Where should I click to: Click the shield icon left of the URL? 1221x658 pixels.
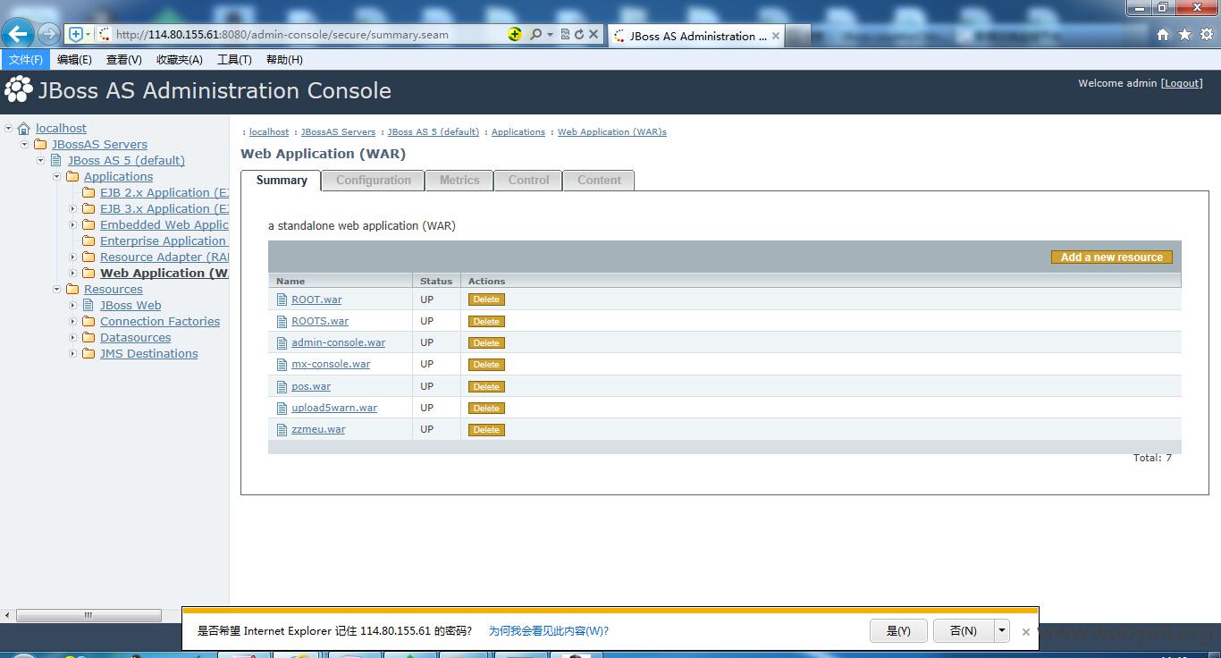pos(76,34)
